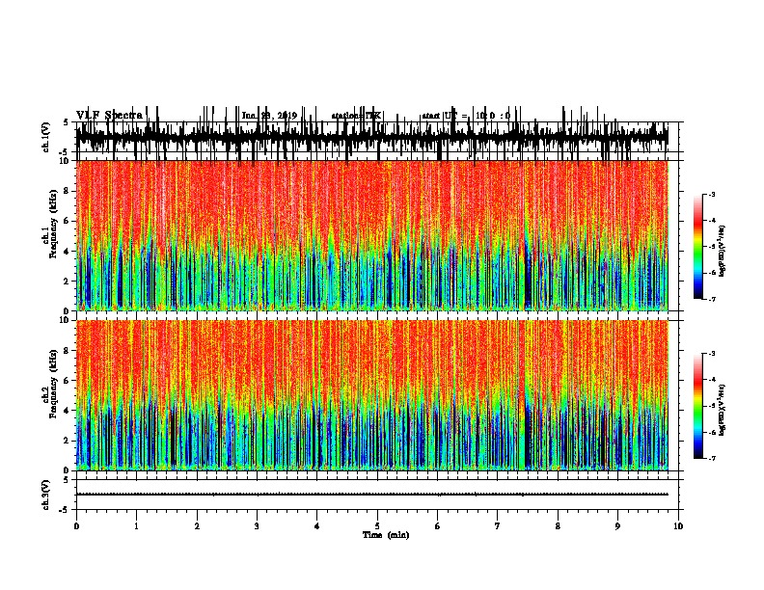This screenshot has height=590, width=764.
Task: Click the '10' tick label on time axis
Action: [x=678, y=526]
